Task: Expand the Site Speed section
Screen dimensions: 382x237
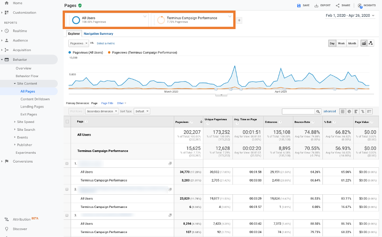Action: (x=15, y=122)
